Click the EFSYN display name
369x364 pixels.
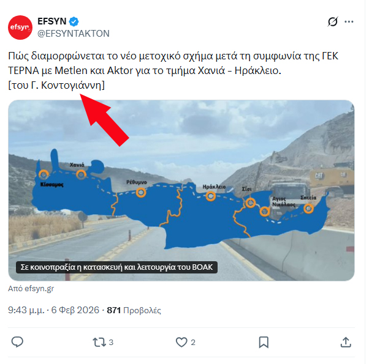tap(51, 21)
